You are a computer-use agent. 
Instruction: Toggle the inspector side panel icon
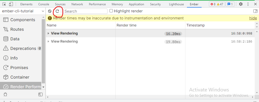(x=255, y=11)
